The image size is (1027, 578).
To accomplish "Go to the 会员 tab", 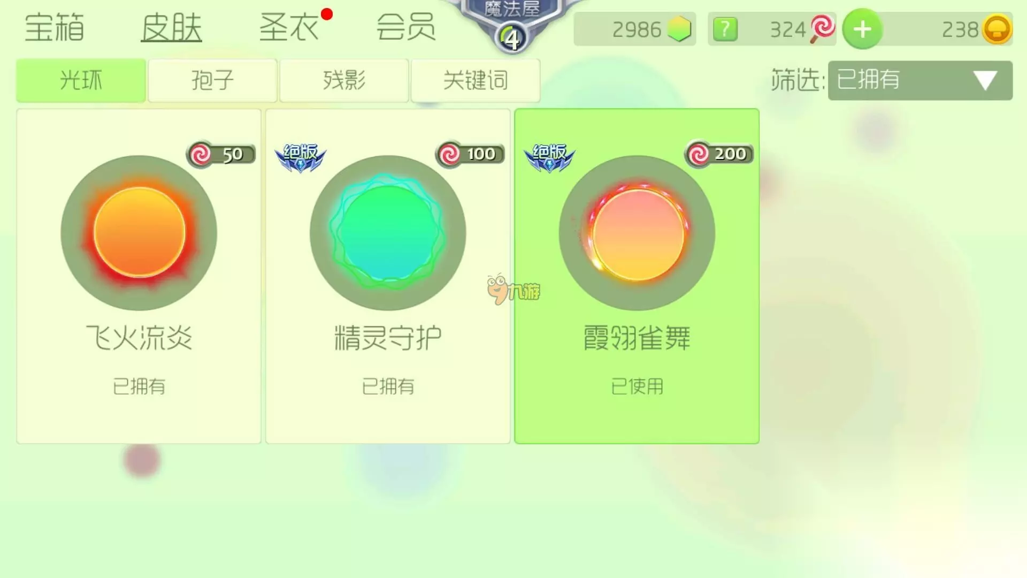I will coord(406,27).
